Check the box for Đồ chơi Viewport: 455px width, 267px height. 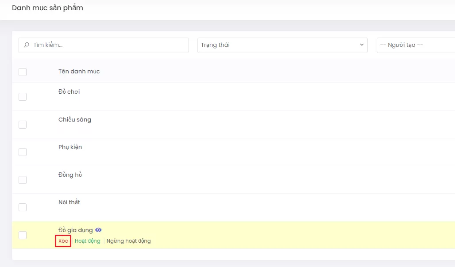pos(23,97)
